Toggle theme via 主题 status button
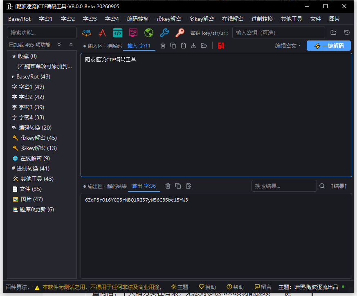The width and height of the screenshot is (357, 296). click(180, 287)
